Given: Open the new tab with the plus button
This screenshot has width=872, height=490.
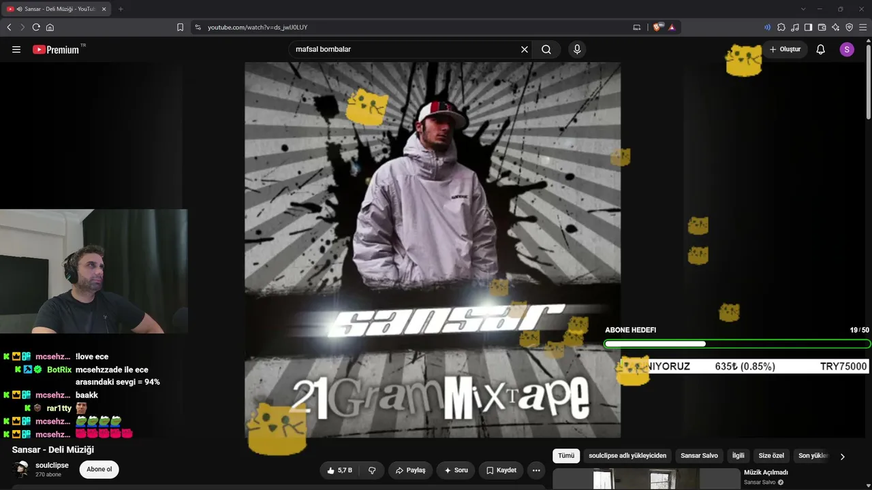Looking at the screenshot, I should [x=121, y=9].
